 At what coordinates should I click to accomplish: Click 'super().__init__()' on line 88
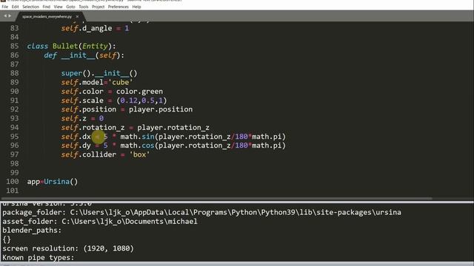click(x=99, y=73)
